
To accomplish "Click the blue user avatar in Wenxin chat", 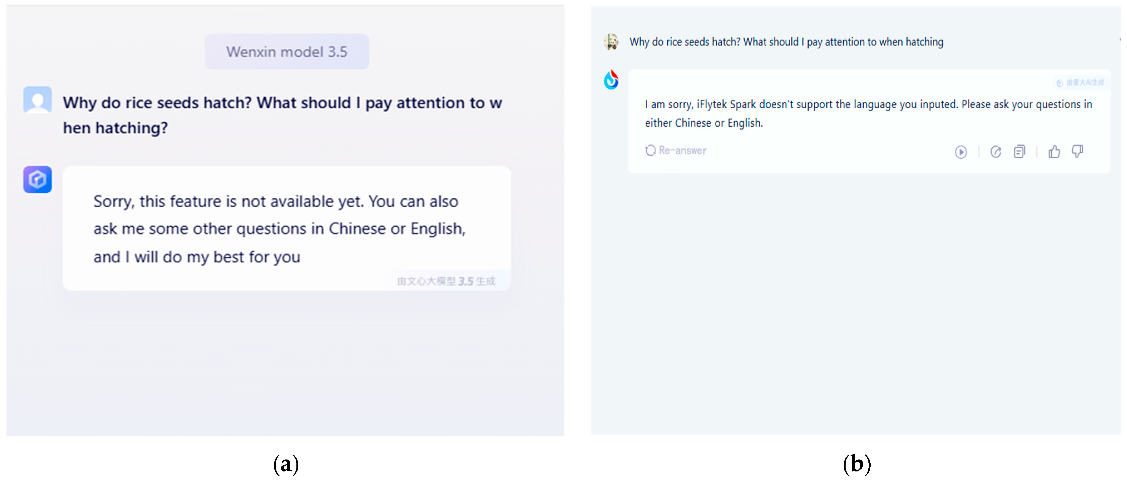I will click(38, 100).
